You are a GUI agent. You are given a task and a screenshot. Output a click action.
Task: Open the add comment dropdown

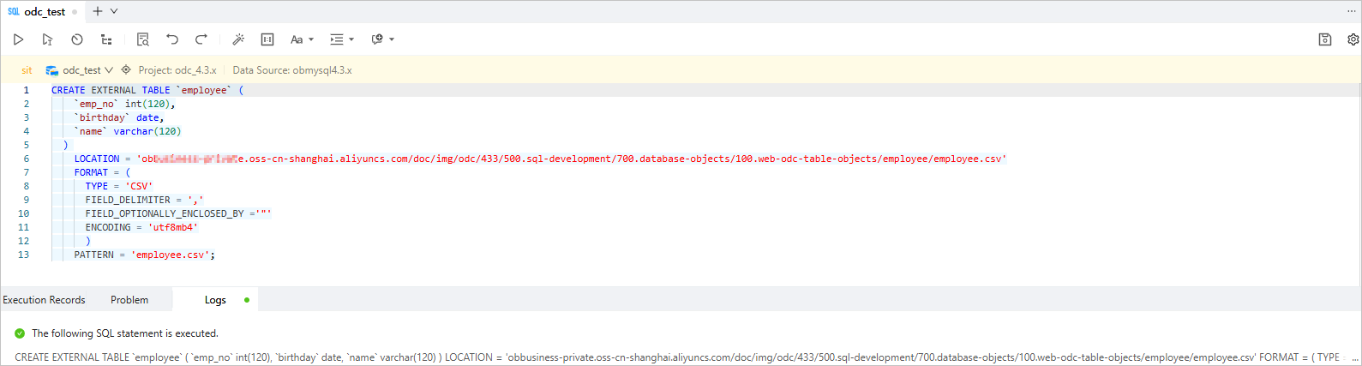pos(382,39)
